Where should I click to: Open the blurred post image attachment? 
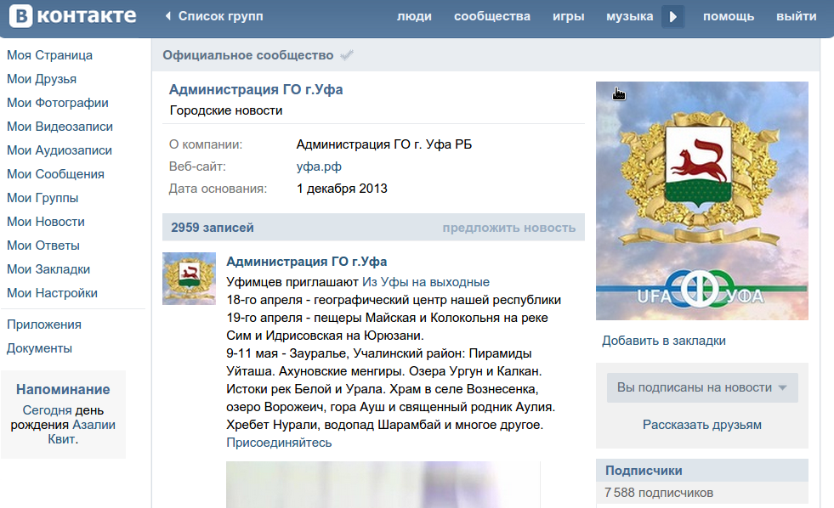coord(383,484)
